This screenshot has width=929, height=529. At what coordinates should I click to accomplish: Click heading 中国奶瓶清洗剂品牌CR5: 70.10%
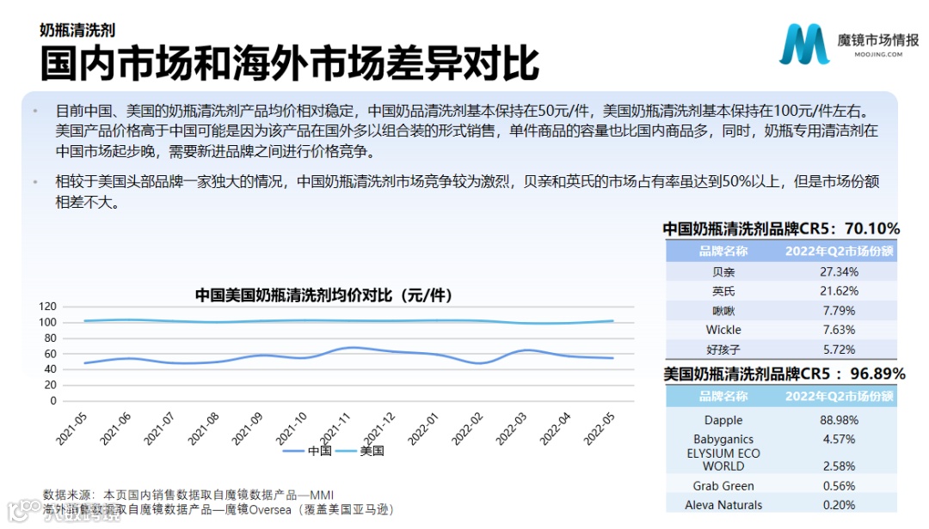(781, 228)
